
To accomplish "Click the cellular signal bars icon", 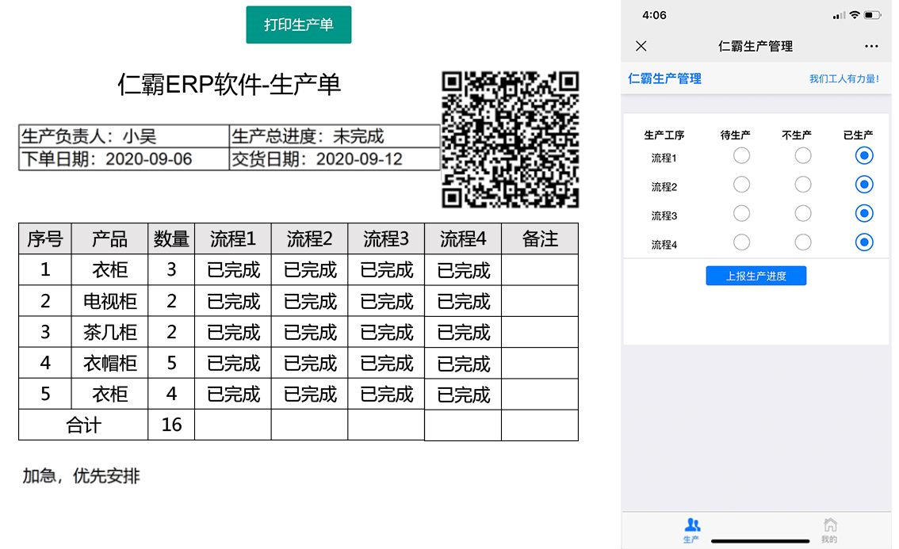I will pyautogui.click(x=839, y=16).
